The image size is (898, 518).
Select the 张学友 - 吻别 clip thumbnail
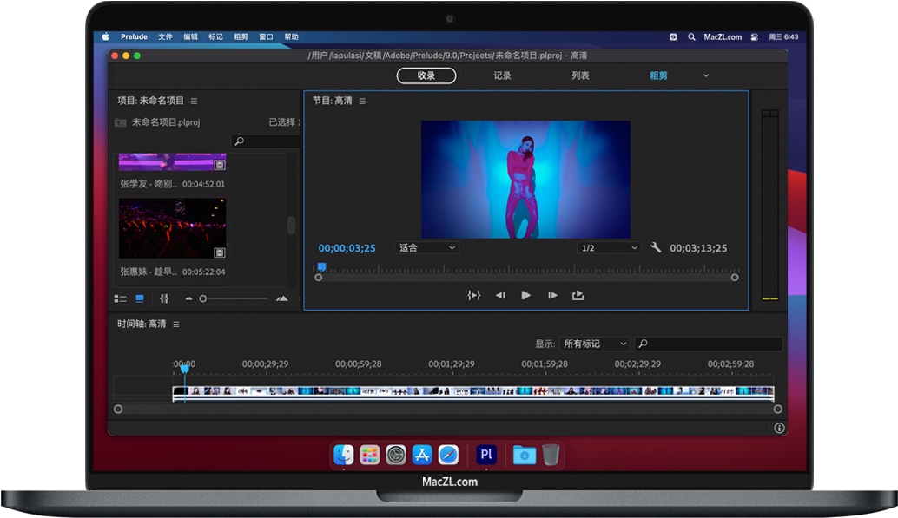tap(172, 162)
